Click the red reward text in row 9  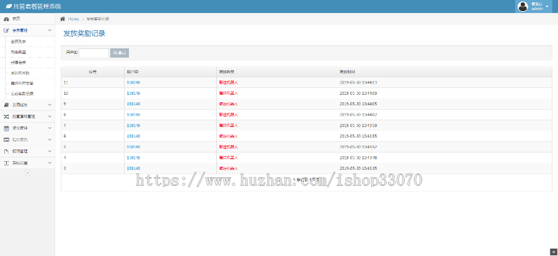pyautogui.click(x=228, y=104)
